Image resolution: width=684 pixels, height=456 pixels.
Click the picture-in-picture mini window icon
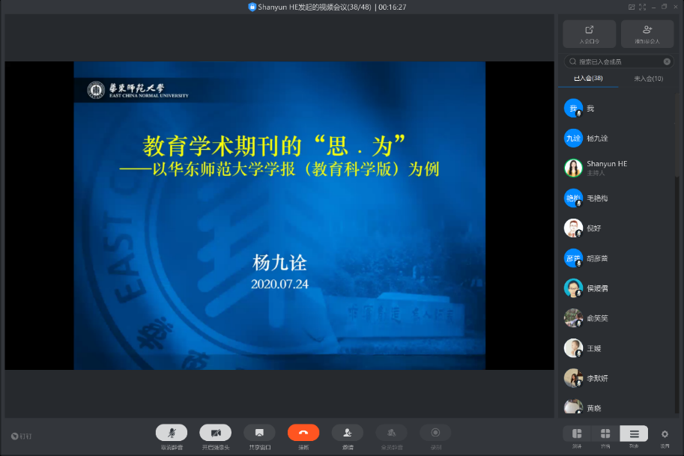[632, 7]
